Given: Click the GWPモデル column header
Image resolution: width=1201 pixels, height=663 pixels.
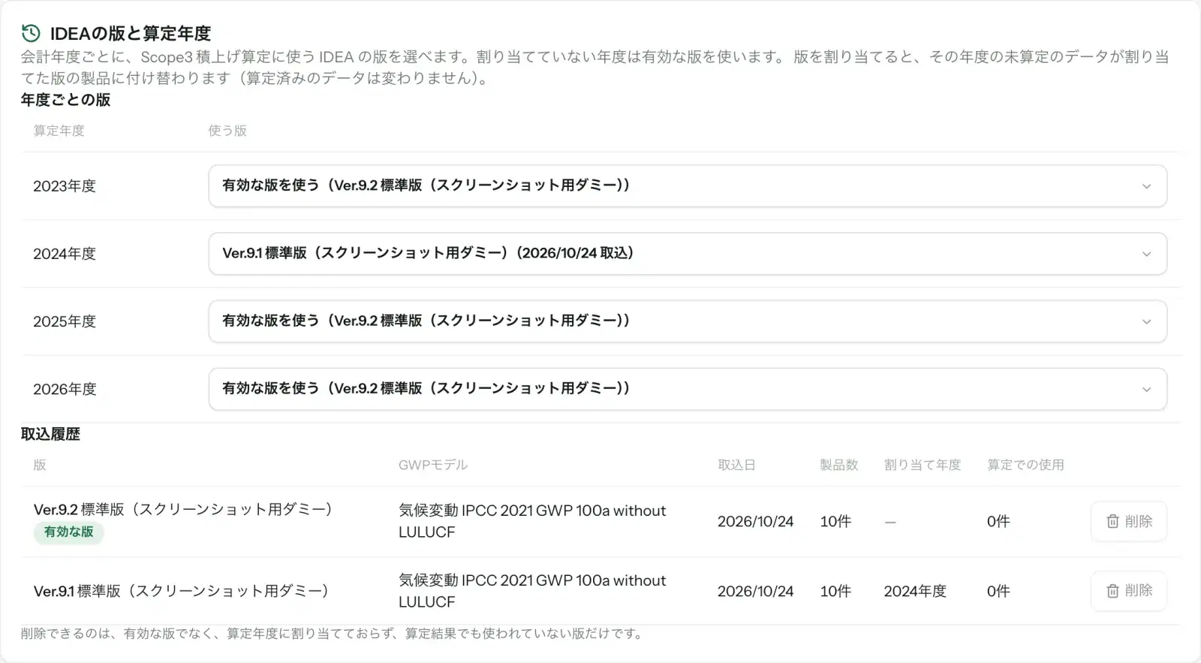Looking at the screenshot, I should point(432,465).
